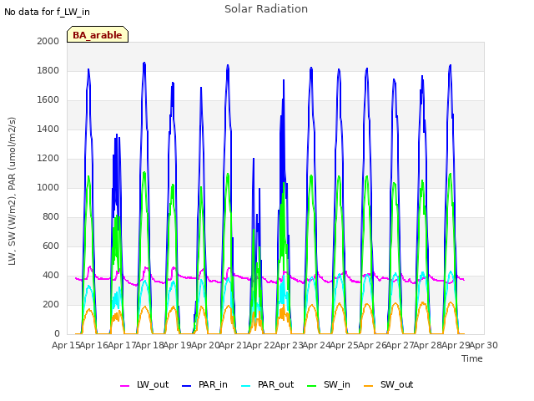
Task: Click the cyan PAR_out legend swatch
Action: (245, 386)
